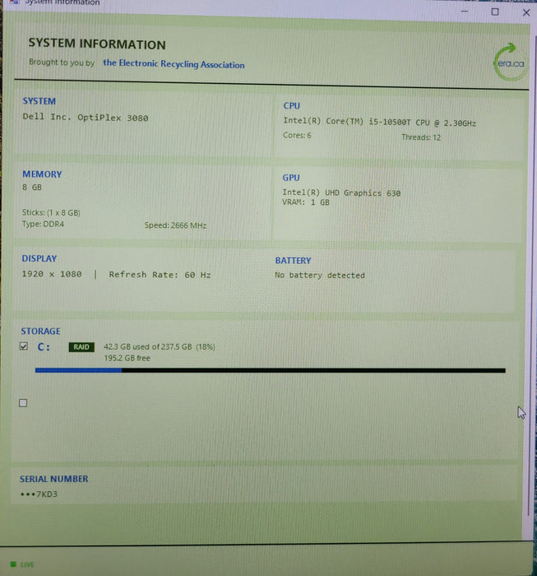Click the 'Threads: 12' value

pos(421,137)
